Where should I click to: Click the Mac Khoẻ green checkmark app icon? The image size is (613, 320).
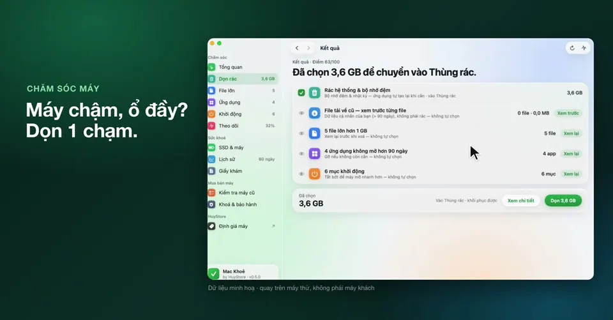pos(213,273)
